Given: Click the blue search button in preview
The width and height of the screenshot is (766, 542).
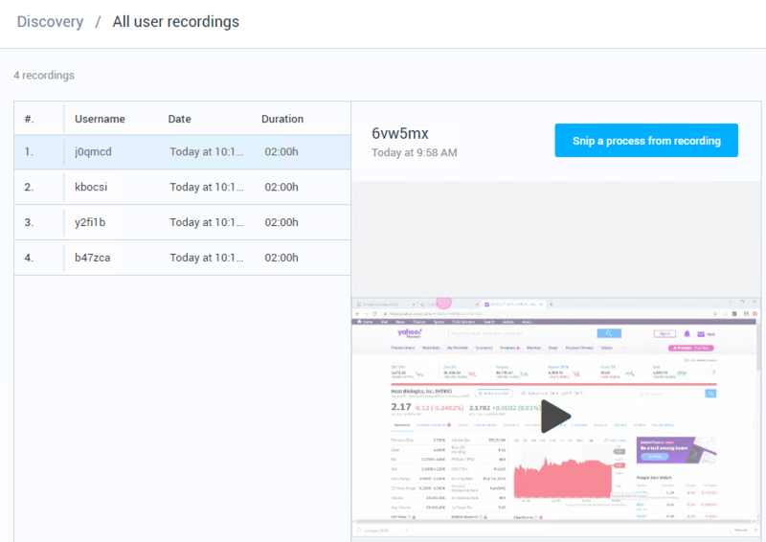Looking at the screenshot, I should tap(609, 333).
